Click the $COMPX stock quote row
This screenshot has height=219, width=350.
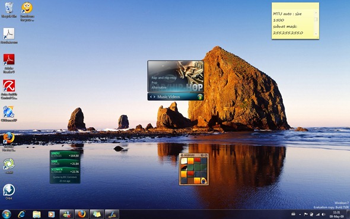[65, 170]
